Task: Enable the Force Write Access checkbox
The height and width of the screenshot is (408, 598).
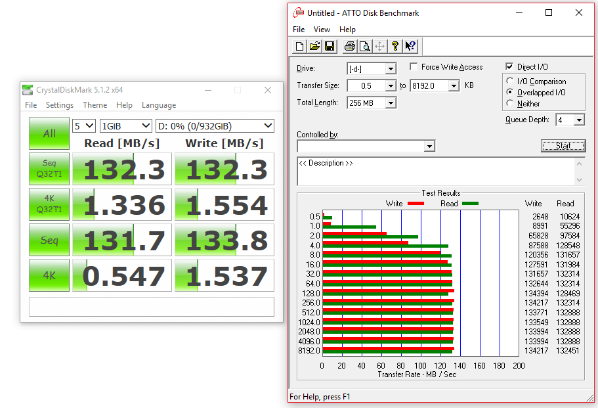Action: [x=414, y=67]
